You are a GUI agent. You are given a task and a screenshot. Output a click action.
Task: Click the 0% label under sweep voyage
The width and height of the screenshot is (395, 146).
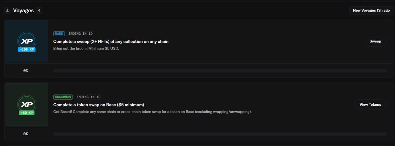coord(26,71)
